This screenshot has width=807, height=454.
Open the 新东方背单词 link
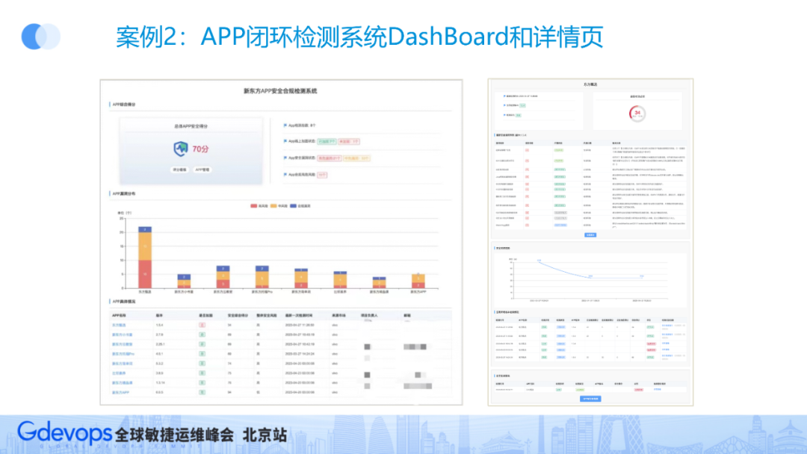click(123, 364)
